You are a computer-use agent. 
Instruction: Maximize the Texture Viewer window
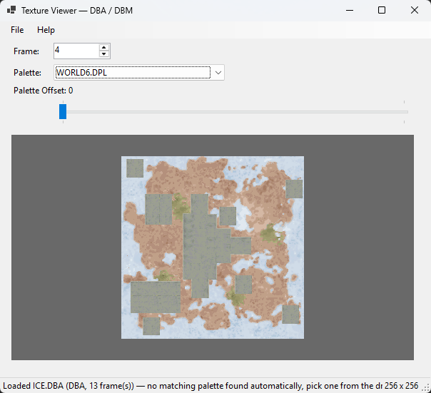382,11
